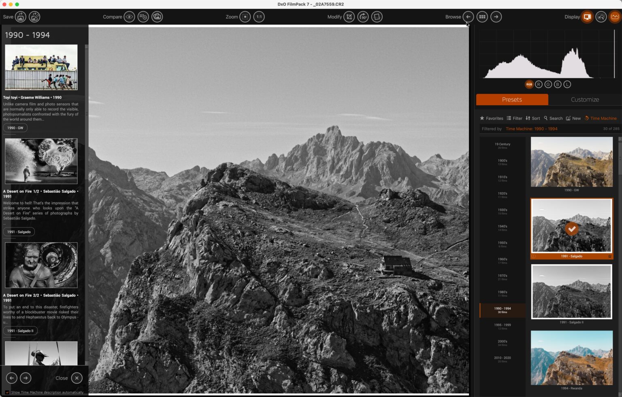Image resolution: width=622 pixels, height=397 pixels.
Task: Select the 1960's decade in Time Machine
Action: (x=502, y=261)
